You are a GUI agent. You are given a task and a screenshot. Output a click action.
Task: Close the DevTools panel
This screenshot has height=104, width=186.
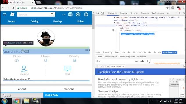(x=184, y=13)
